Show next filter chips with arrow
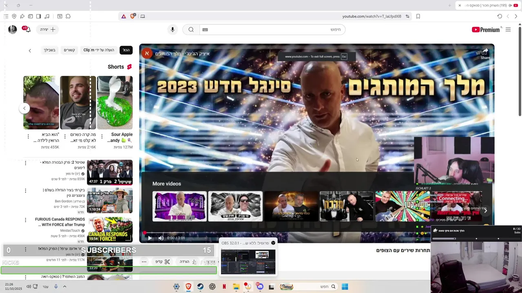Viewport: 522px width, 293px height. pos(30,50)
